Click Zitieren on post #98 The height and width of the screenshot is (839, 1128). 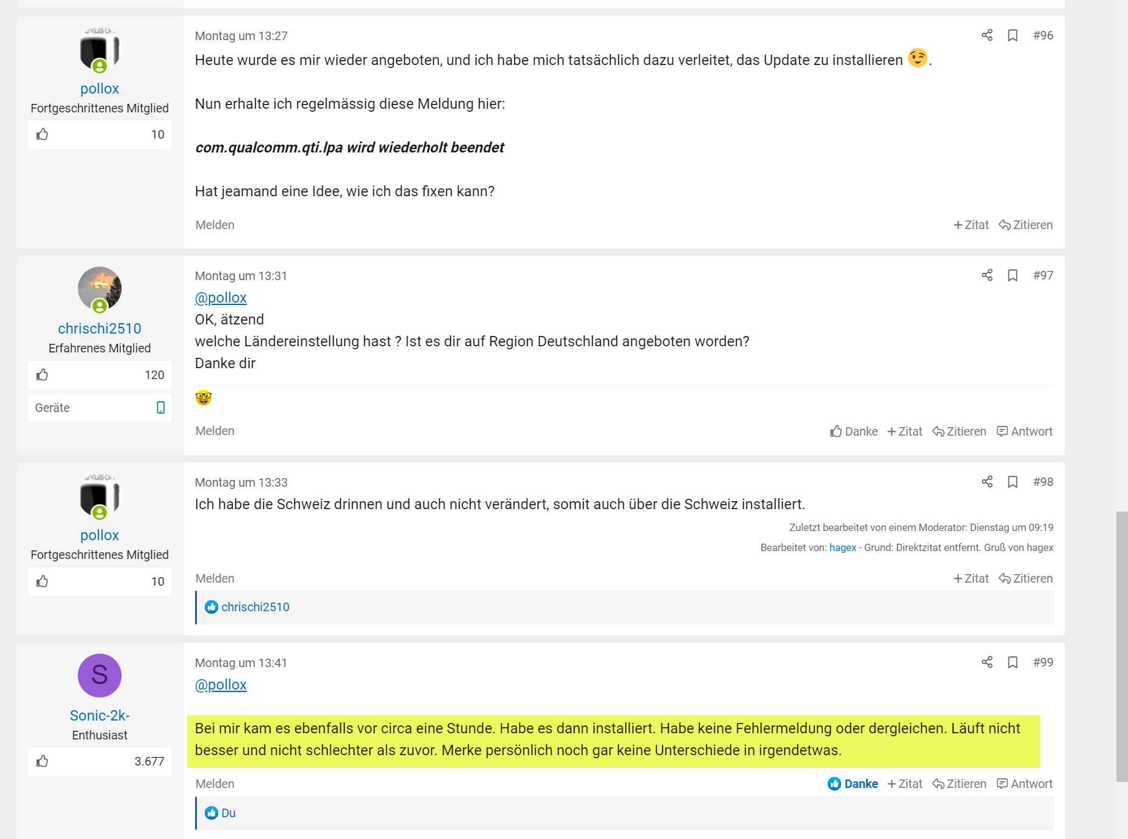[x=1026, y=578]
